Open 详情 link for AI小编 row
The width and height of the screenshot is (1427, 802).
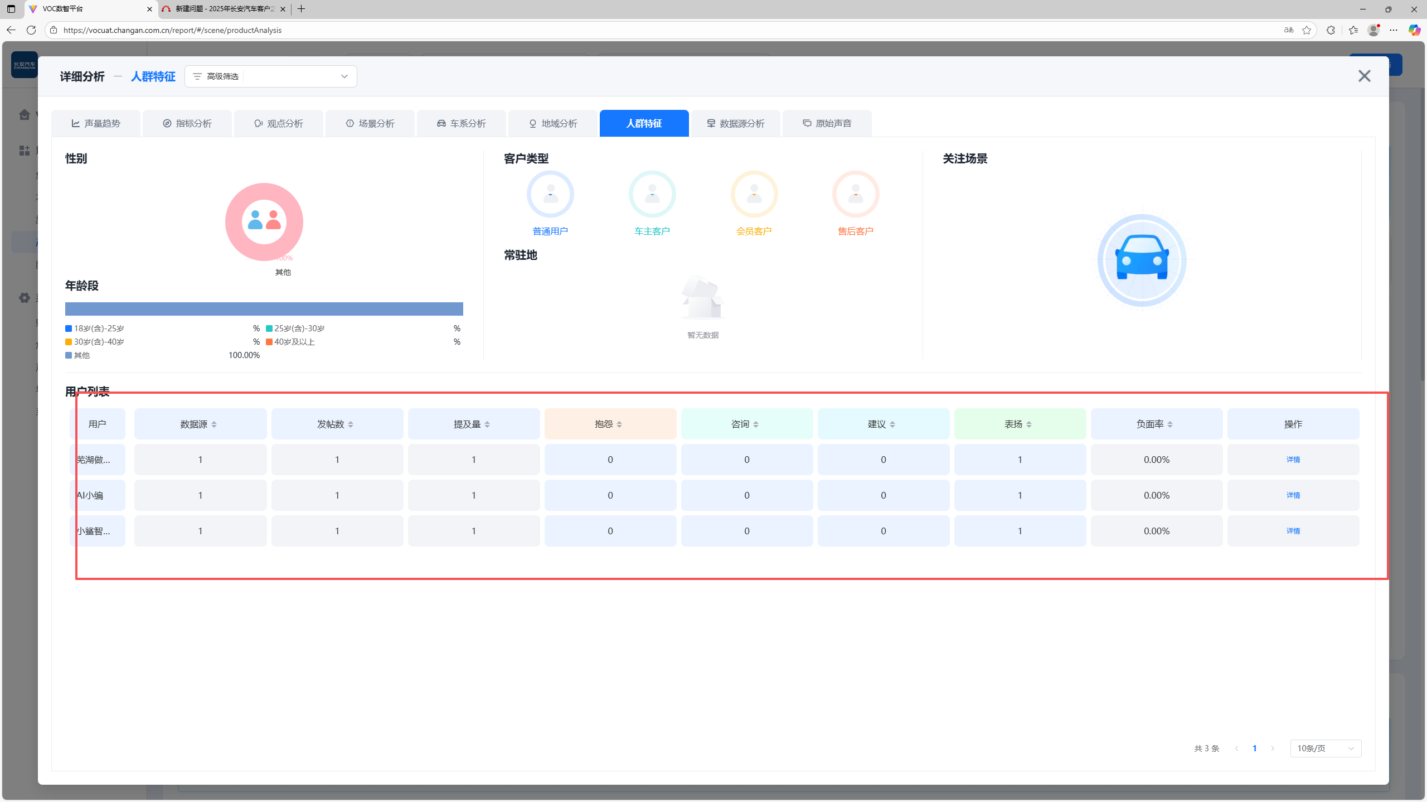pos(1293,495)
